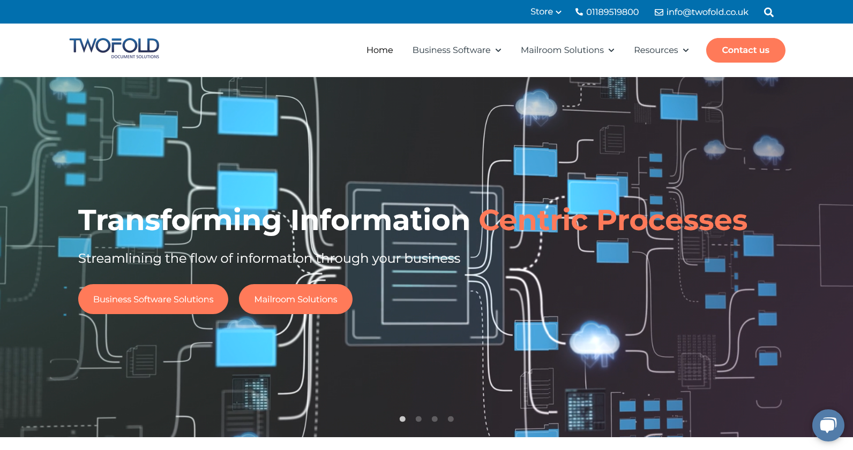
Task: Click the Contact us button
Action: click(745, 50)
